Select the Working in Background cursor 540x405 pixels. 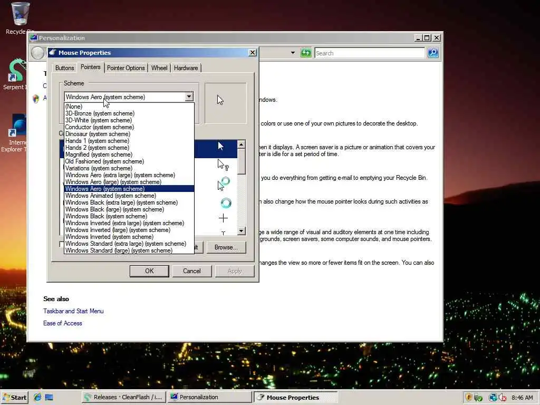pos(224,184)
